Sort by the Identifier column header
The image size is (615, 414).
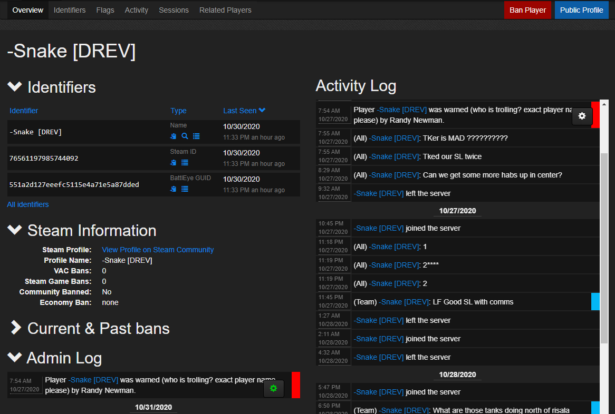click(24, 111)
